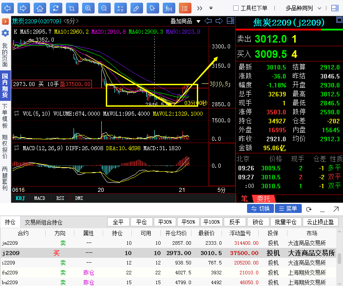Viewport: 343px width, 286px height.
Task: Enable the 工具栏下单 checkbox
Action: point(236,8)
